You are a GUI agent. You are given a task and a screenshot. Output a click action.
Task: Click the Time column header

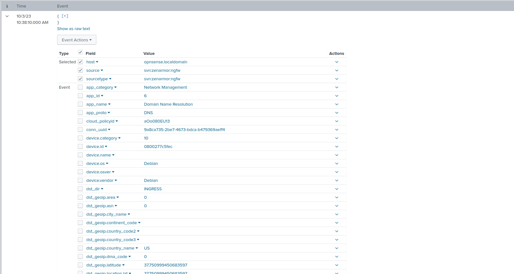coord(21,6)
